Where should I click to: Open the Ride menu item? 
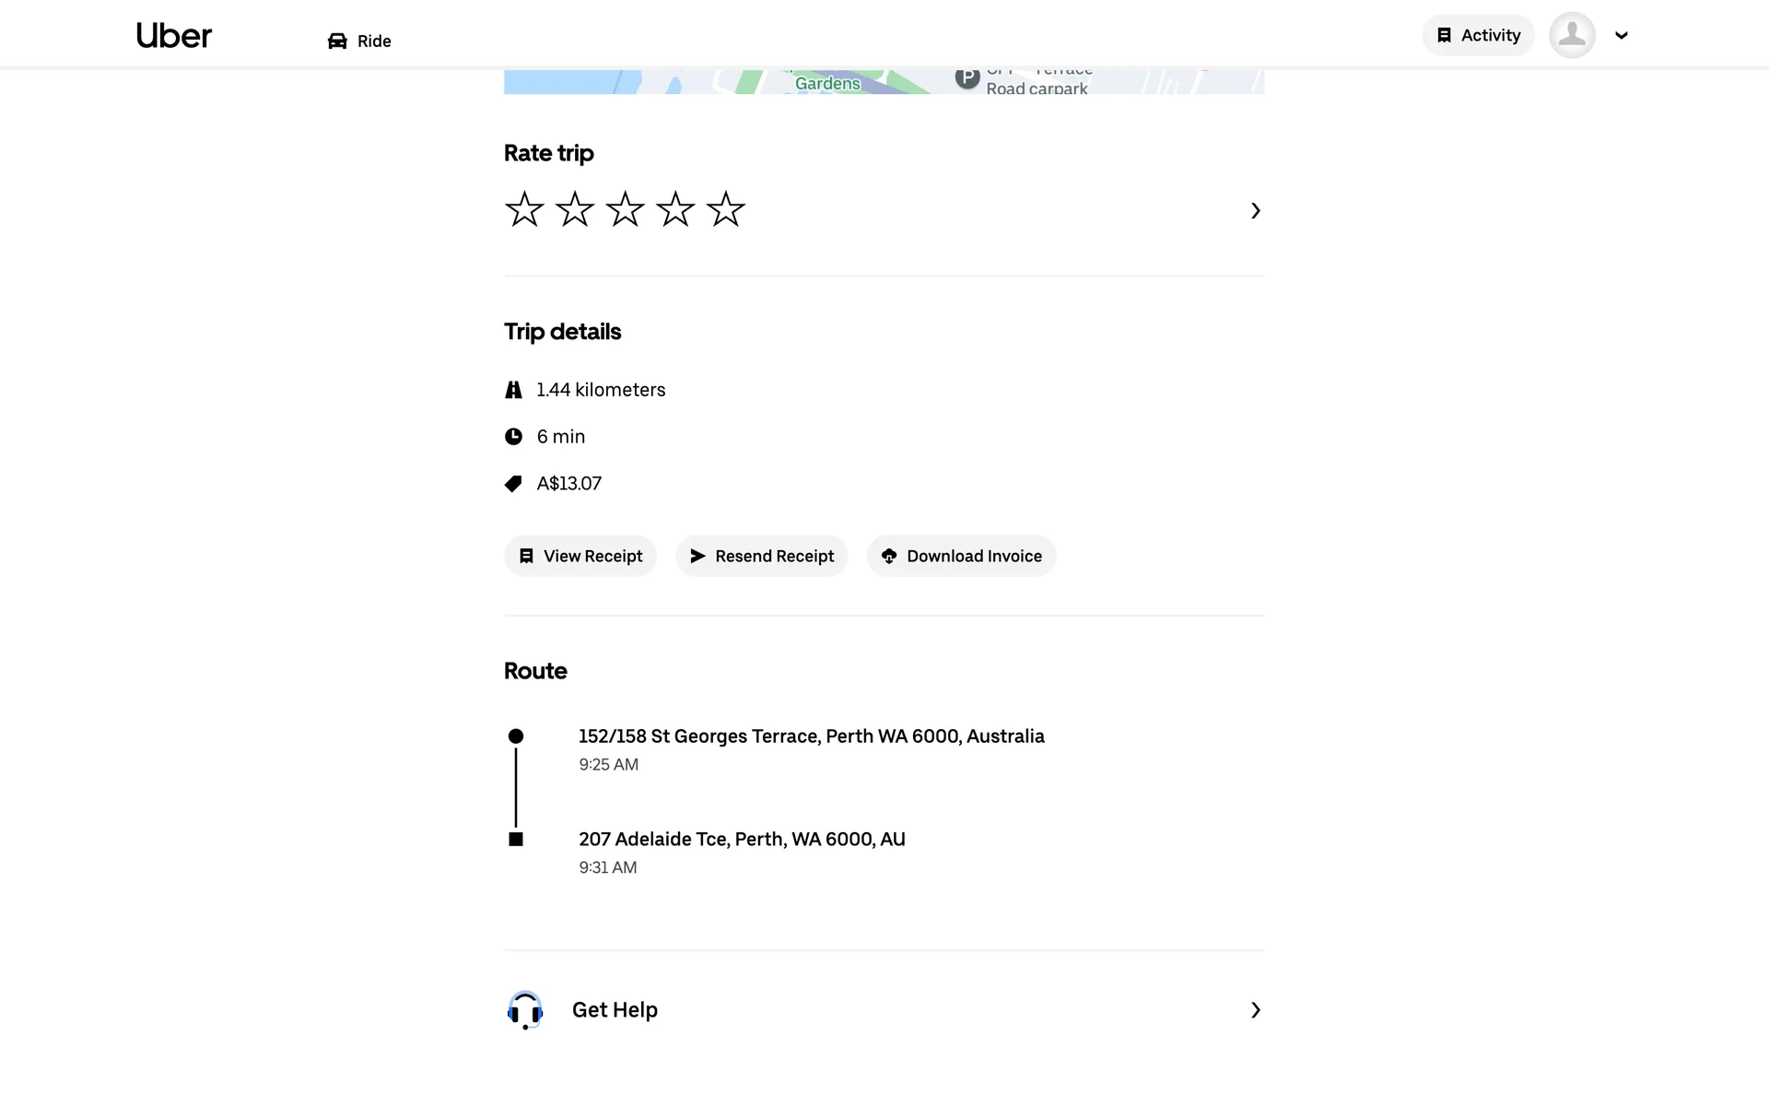pyautogui.click(x=373, y=41)
